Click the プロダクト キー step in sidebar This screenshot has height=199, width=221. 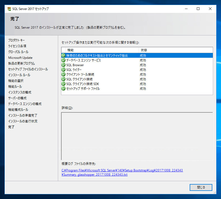pos(16,40)
